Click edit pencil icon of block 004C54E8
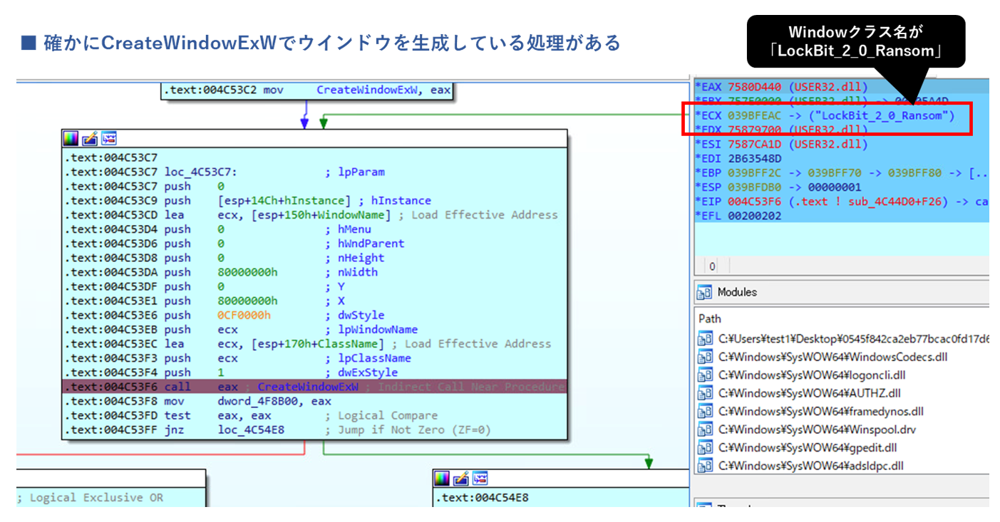This screenshot has height=522, width=1000. point(460,478)
